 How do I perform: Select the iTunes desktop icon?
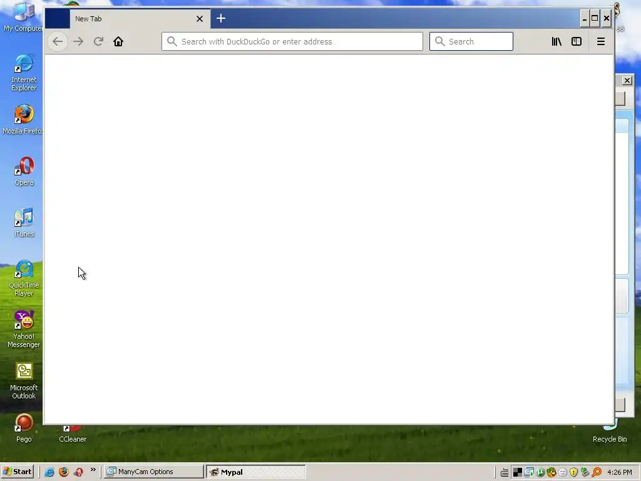tap(24, 223)
